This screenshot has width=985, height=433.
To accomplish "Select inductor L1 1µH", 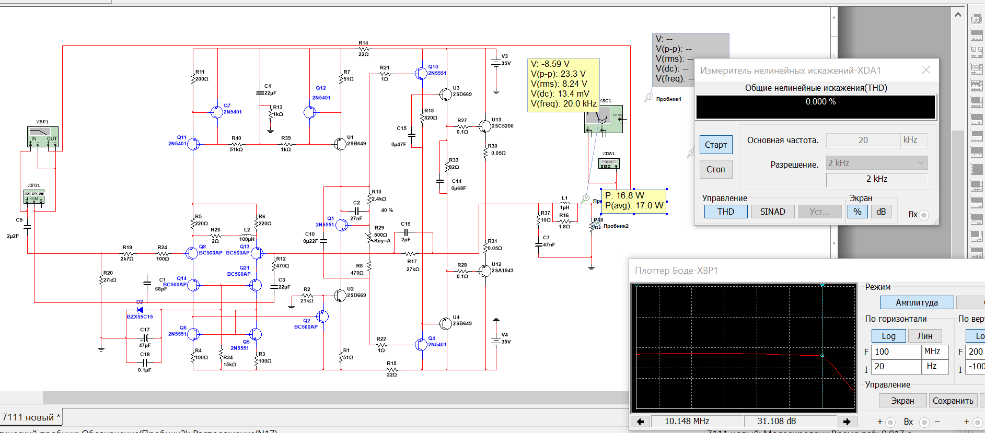I will click(x=564, y=204).
